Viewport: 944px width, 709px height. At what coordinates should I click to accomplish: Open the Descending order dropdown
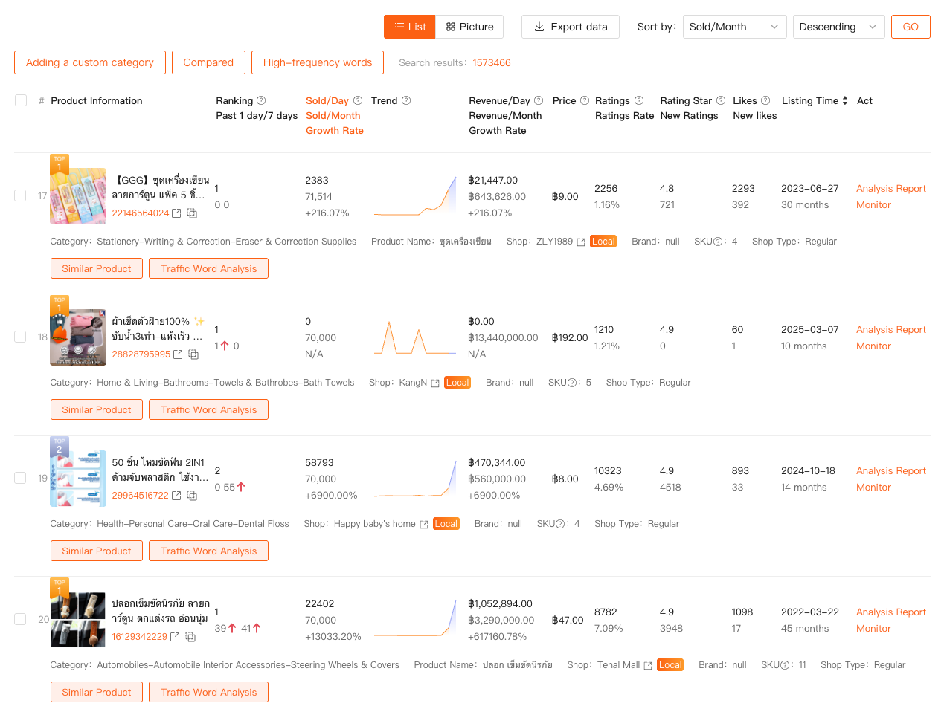(838, 27)
